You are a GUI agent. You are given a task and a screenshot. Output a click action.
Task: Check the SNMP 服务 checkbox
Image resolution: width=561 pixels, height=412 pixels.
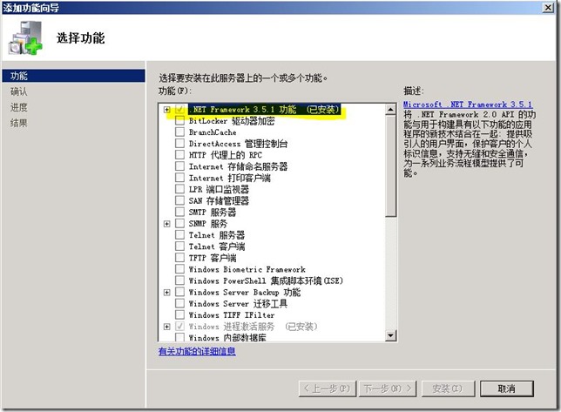180,224
